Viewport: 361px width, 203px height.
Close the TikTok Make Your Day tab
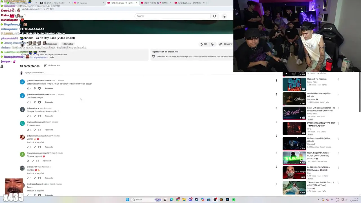coord(70,3)
